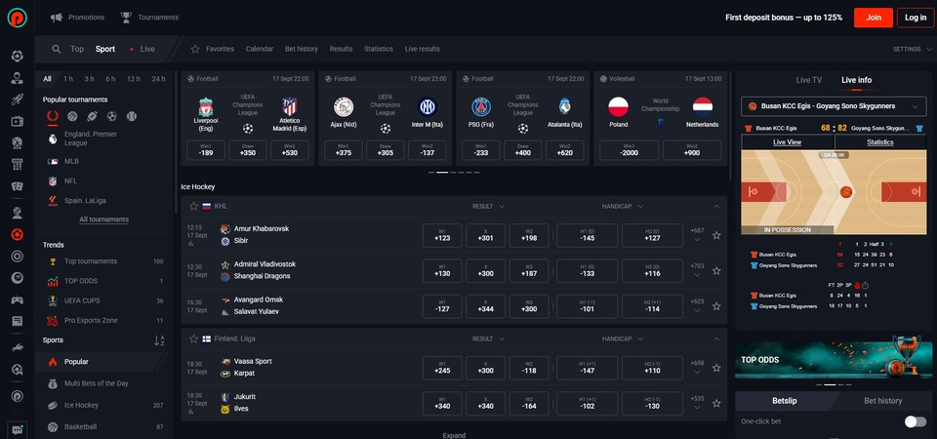The height and width of the screenshot is (439, 937).
Task: Switch to the Live tab
Action: pos(147,49)
